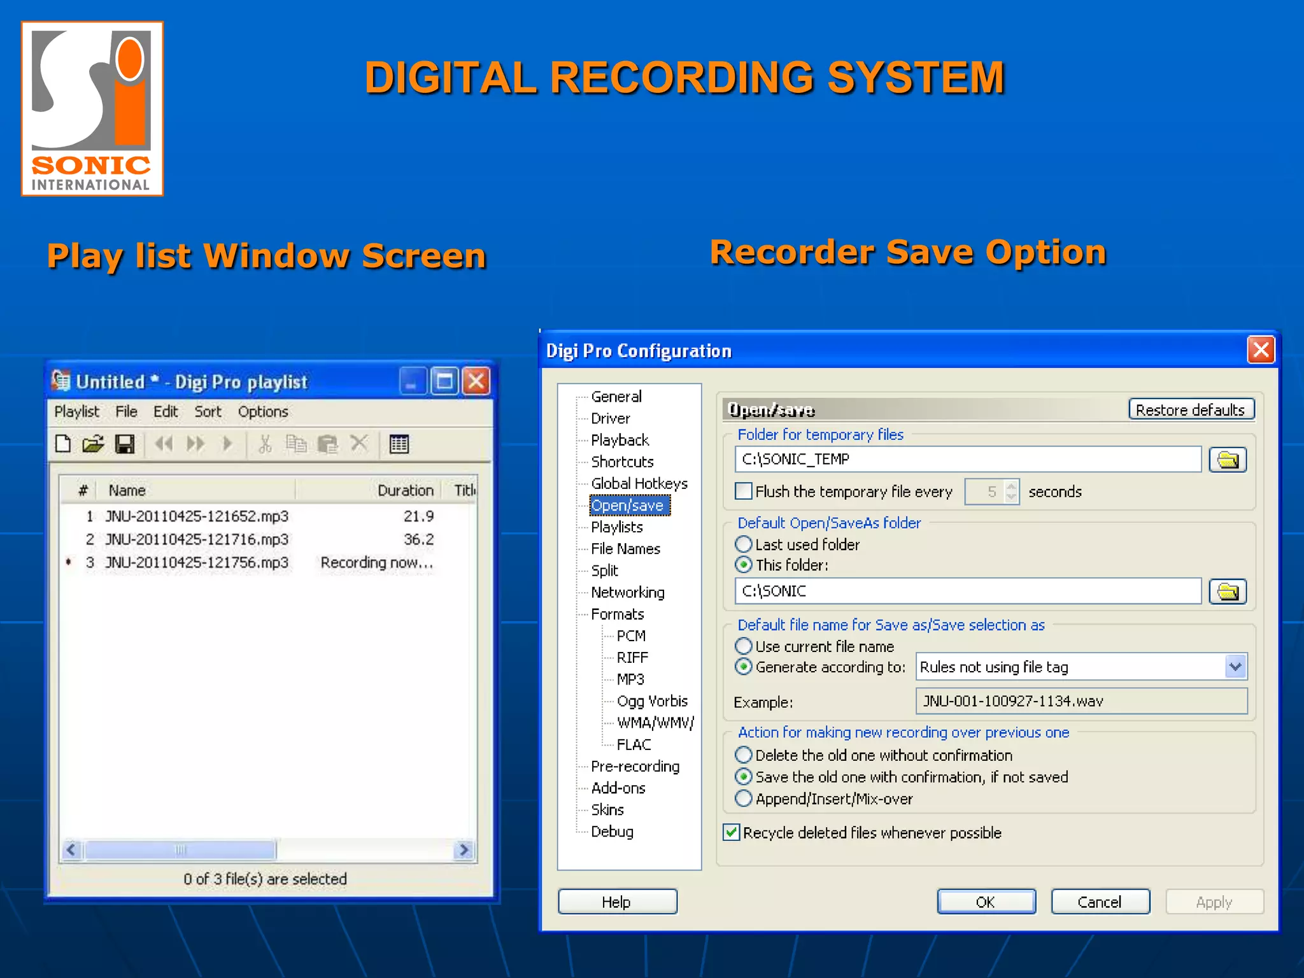
Task: Open the Options menu
Action: pyautogui.click(x=263, y=411)
